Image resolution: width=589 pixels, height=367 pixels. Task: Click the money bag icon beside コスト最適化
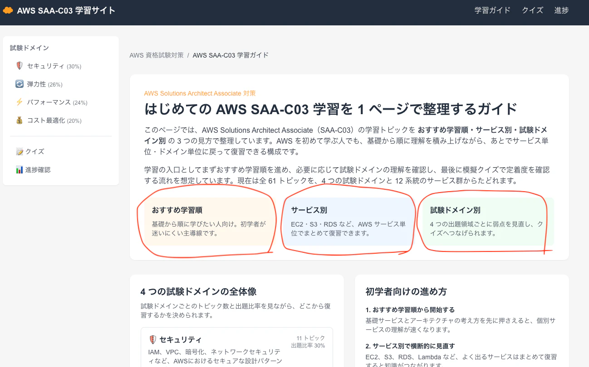pyautogui.click(x=19, y=120)
